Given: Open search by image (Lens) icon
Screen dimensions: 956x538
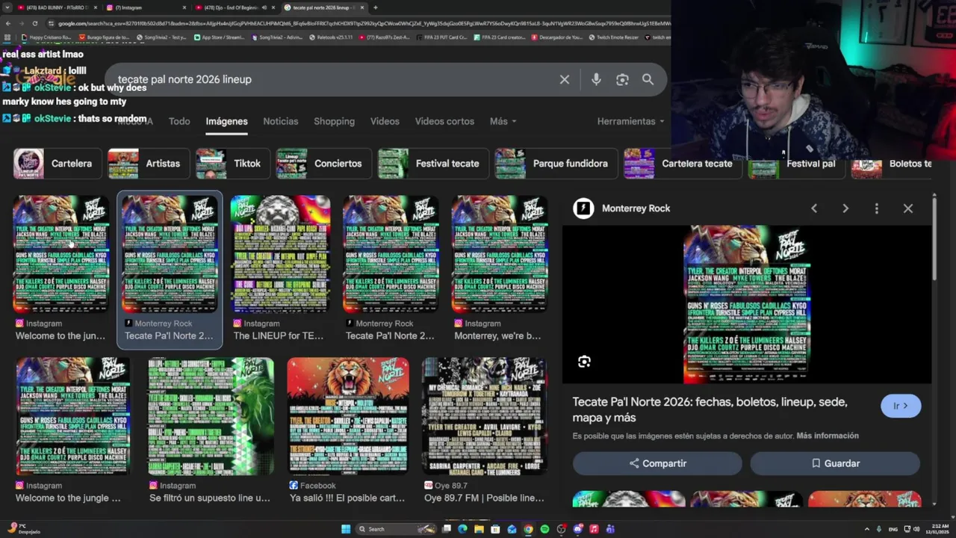Looking at the screenshot, I should pos(622,79).
